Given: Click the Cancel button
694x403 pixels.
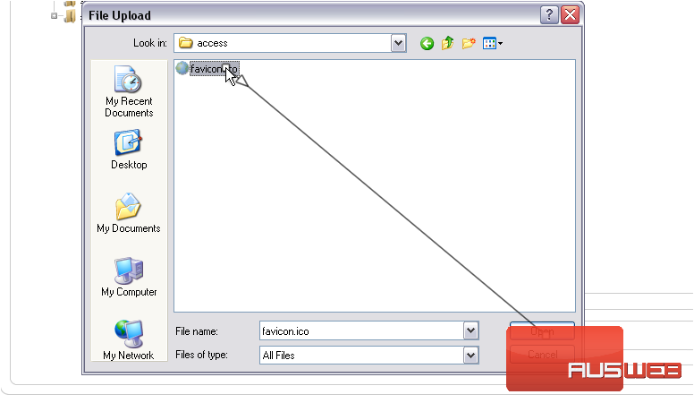Looking at the screenshot, I should pyautogui.click(x=542, y=355).
